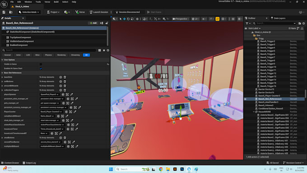Select the Physics filter tab in Details
The height and width of the screenshot is (173, 307).
click(x=48, y=55)
